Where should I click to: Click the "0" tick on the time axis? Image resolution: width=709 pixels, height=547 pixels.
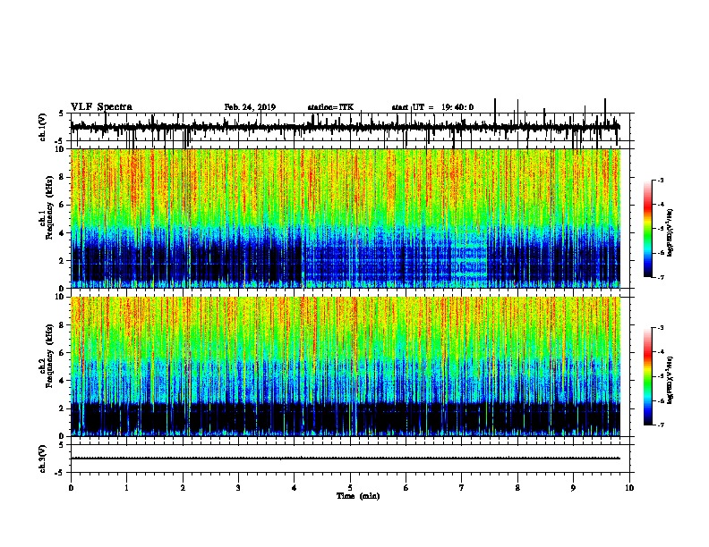pyautogui.click(x=71, y=488)
